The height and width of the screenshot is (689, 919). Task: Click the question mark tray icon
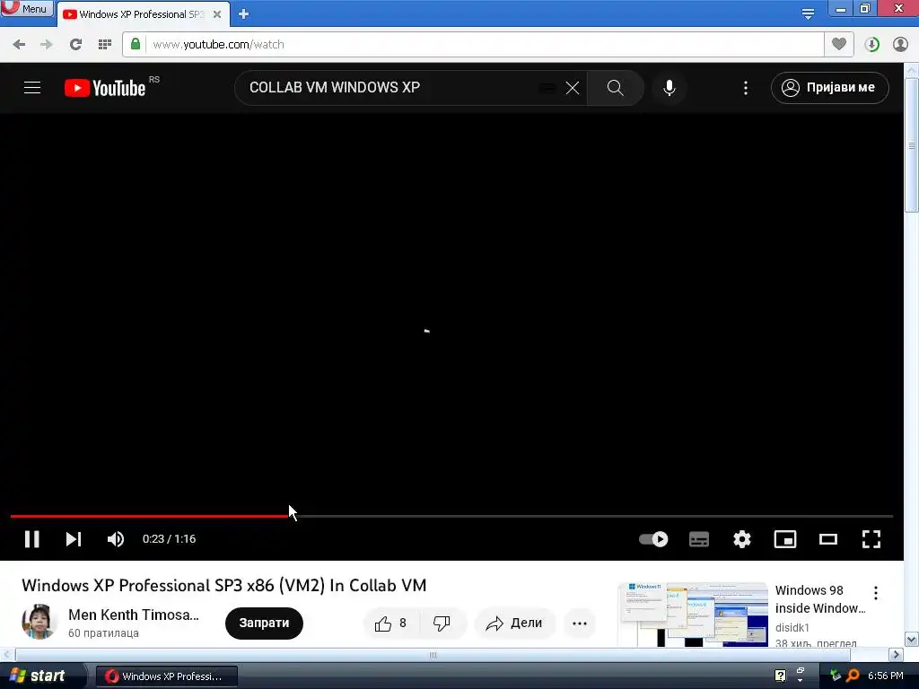click(x=780, y=676)
